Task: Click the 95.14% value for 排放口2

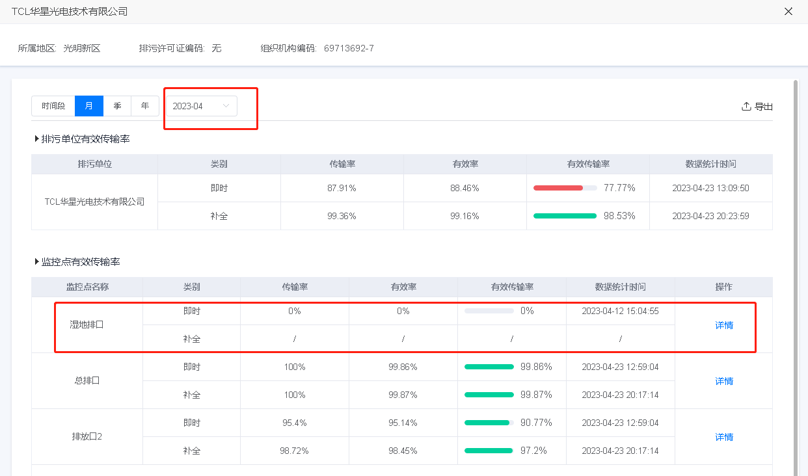Action: (403, 423)
